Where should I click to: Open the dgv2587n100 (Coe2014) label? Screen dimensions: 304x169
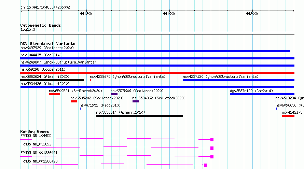click(251, 91)
